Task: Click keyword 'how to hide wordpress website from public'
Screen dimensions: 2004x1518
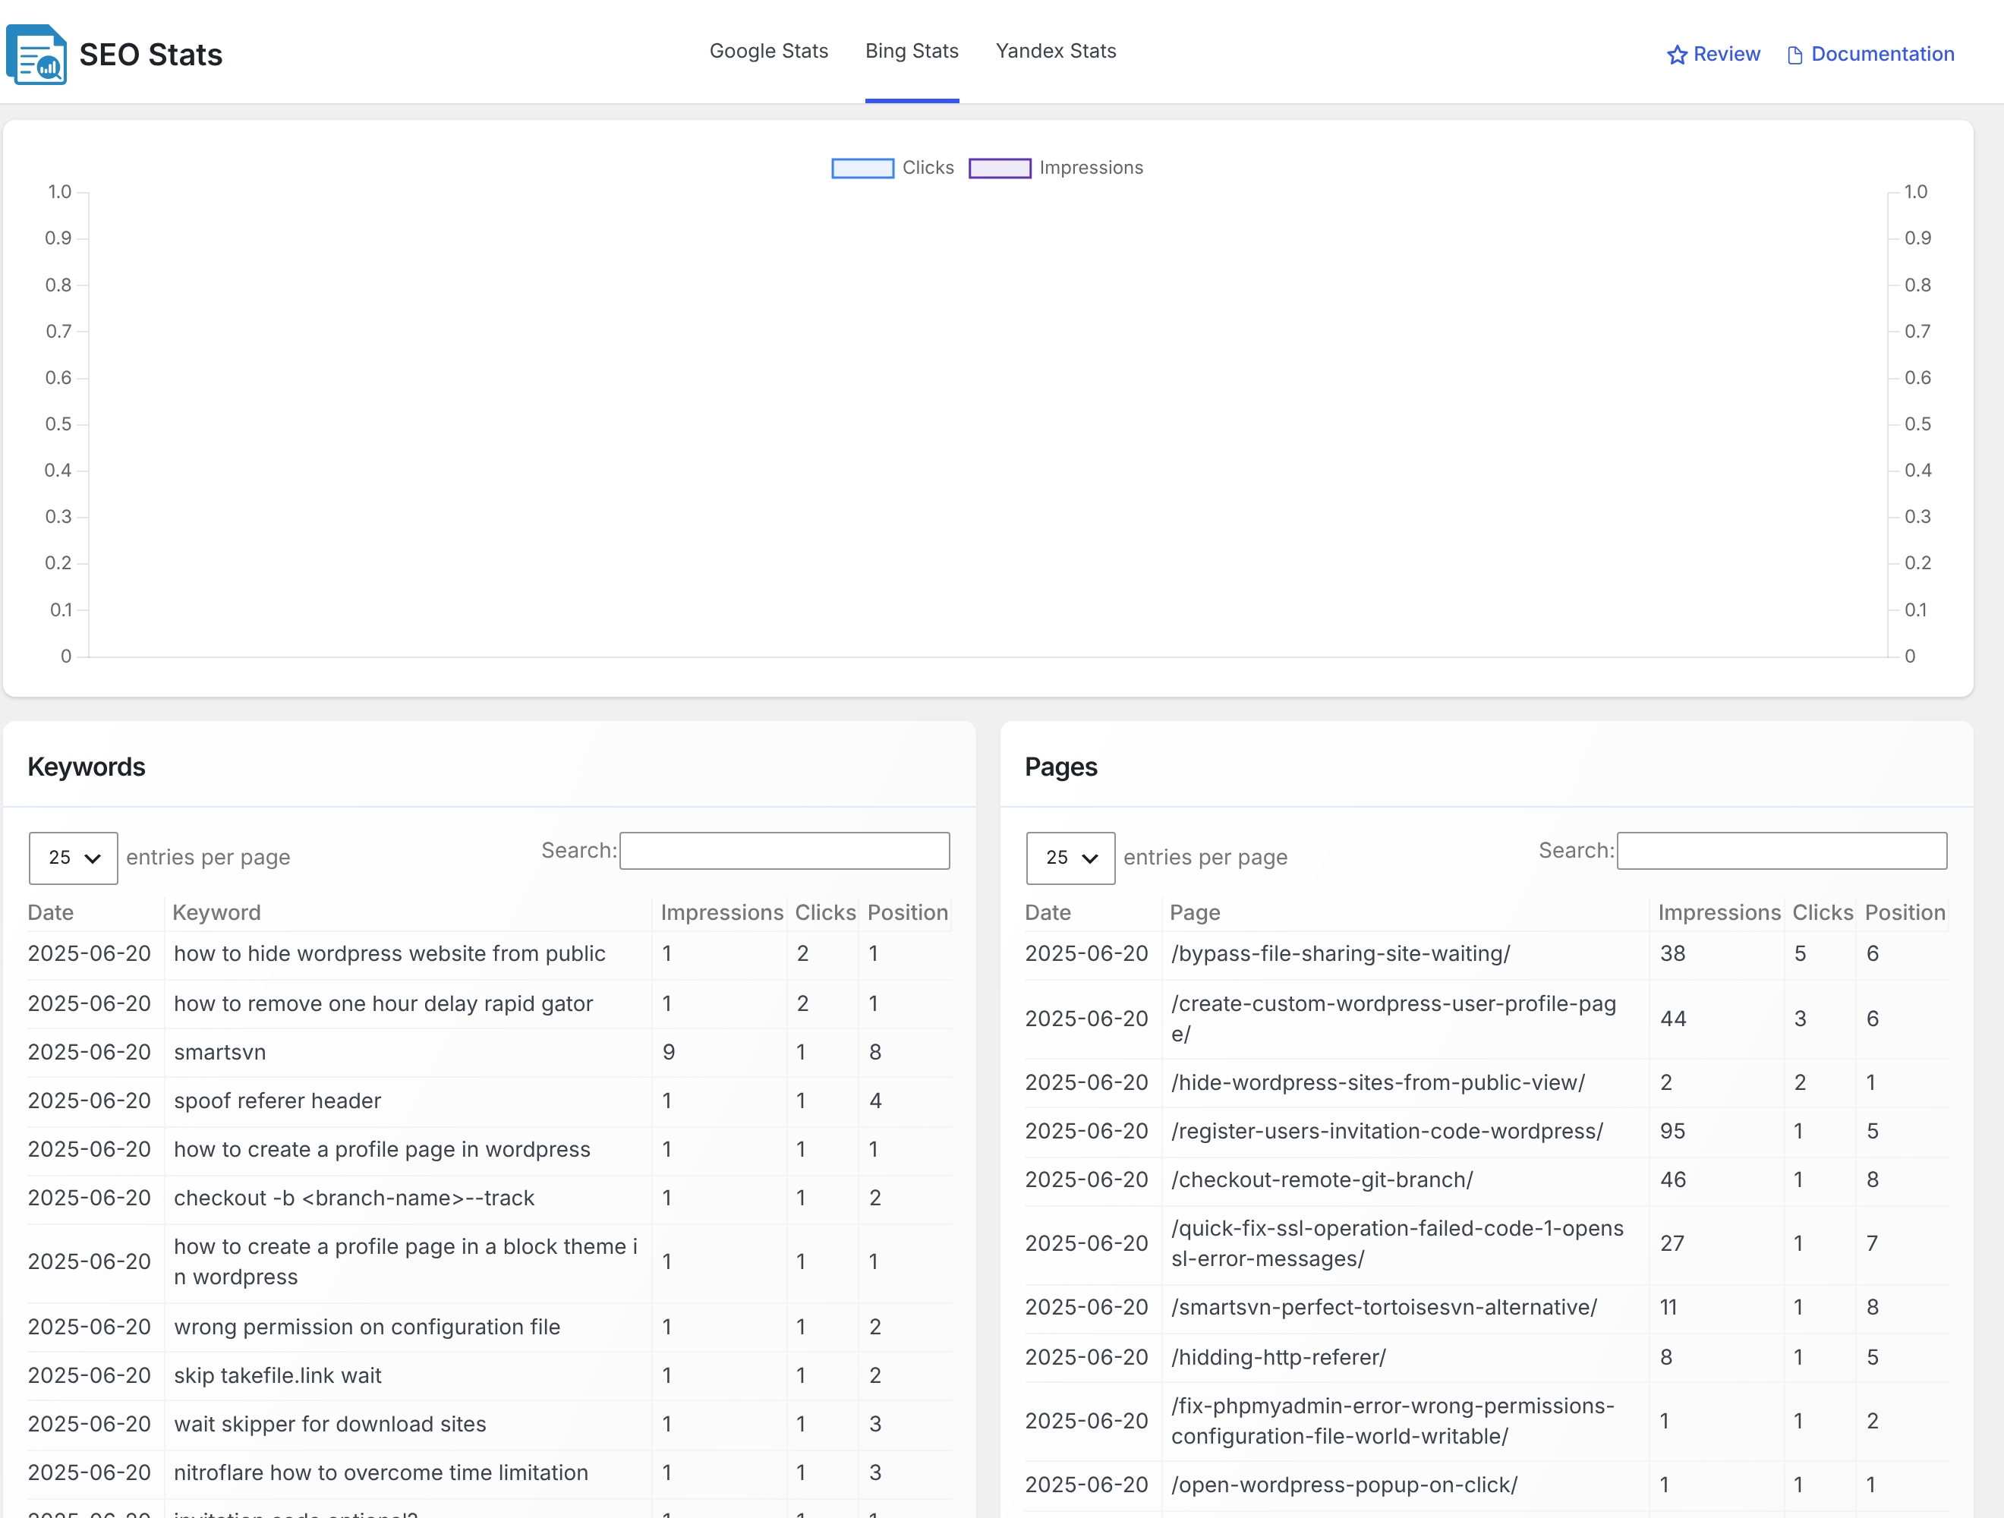Action: point(389,954)
